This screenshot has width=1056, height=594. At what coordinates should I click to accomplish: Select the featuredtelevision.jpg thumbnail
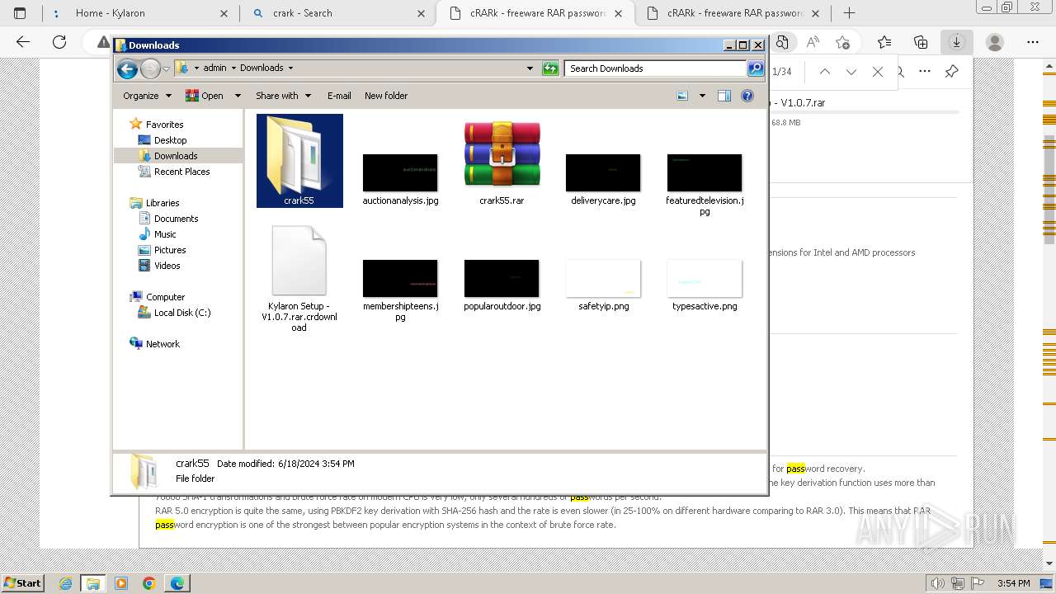pyautogui.click(x=705, y=172)
